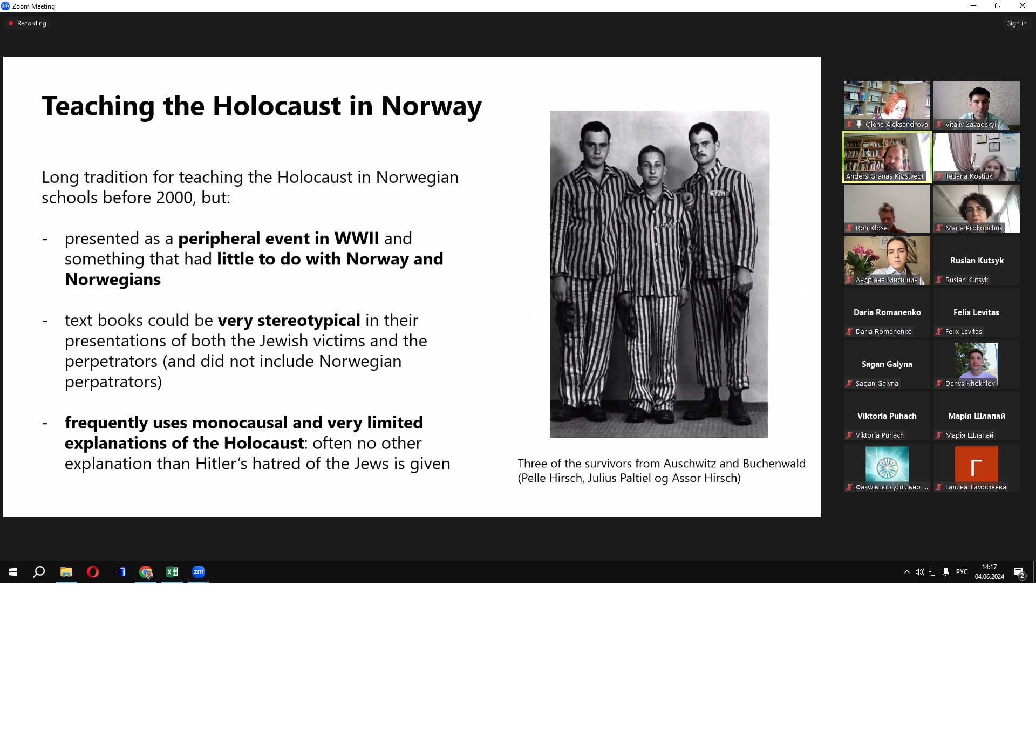Viewport: 1036px width, 749px height.
Task: Click the Sign in link
Action: tap(1017, 23)
